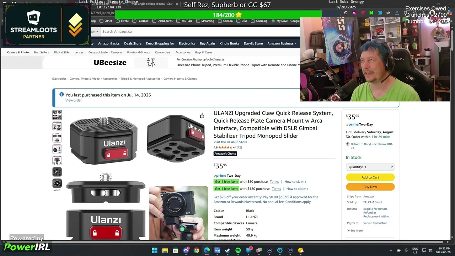Open the Paintball bookmarks folder
Image resolution: width=455 pixels, height=256 pixels.
tap(141, 21)
